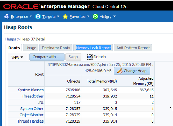
Task: Click the Enterprise cubes icon
Action: [x=6, y=17]
